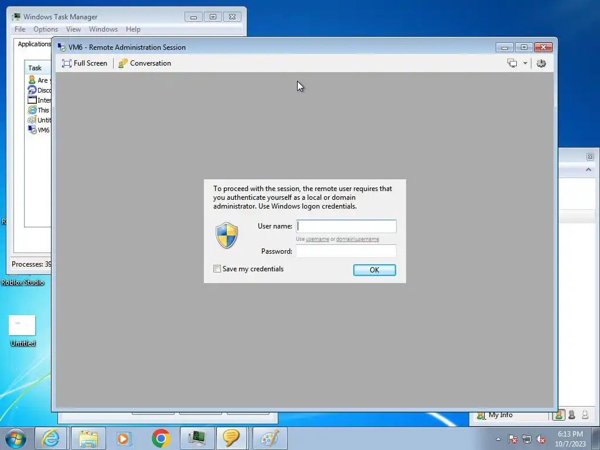Close the VM6 Remote Administration Session window
This screenshot has width=600, height=450.
click(543, 47)
